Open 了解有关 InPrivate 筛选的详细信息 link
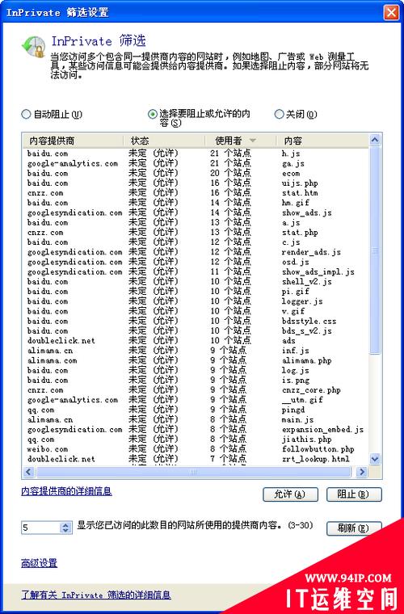 pos(96,595)
